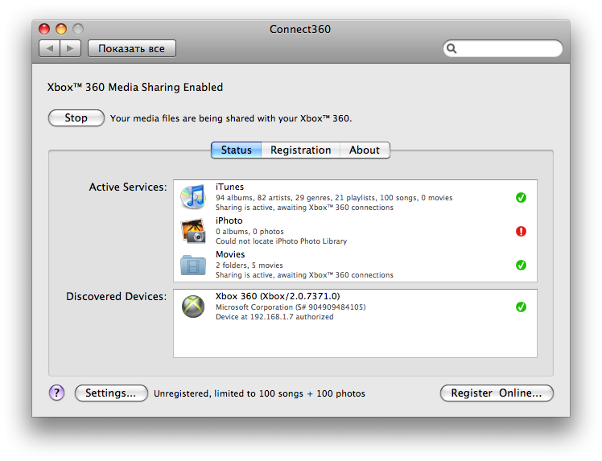This screenshot has height=461, width=602.
Task: Click 'Unregistered, limited to 100 songs' notice
Action: tap(259, 393)
